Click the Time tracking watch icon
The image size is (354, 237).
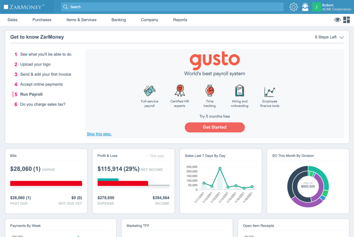(210, 90)
